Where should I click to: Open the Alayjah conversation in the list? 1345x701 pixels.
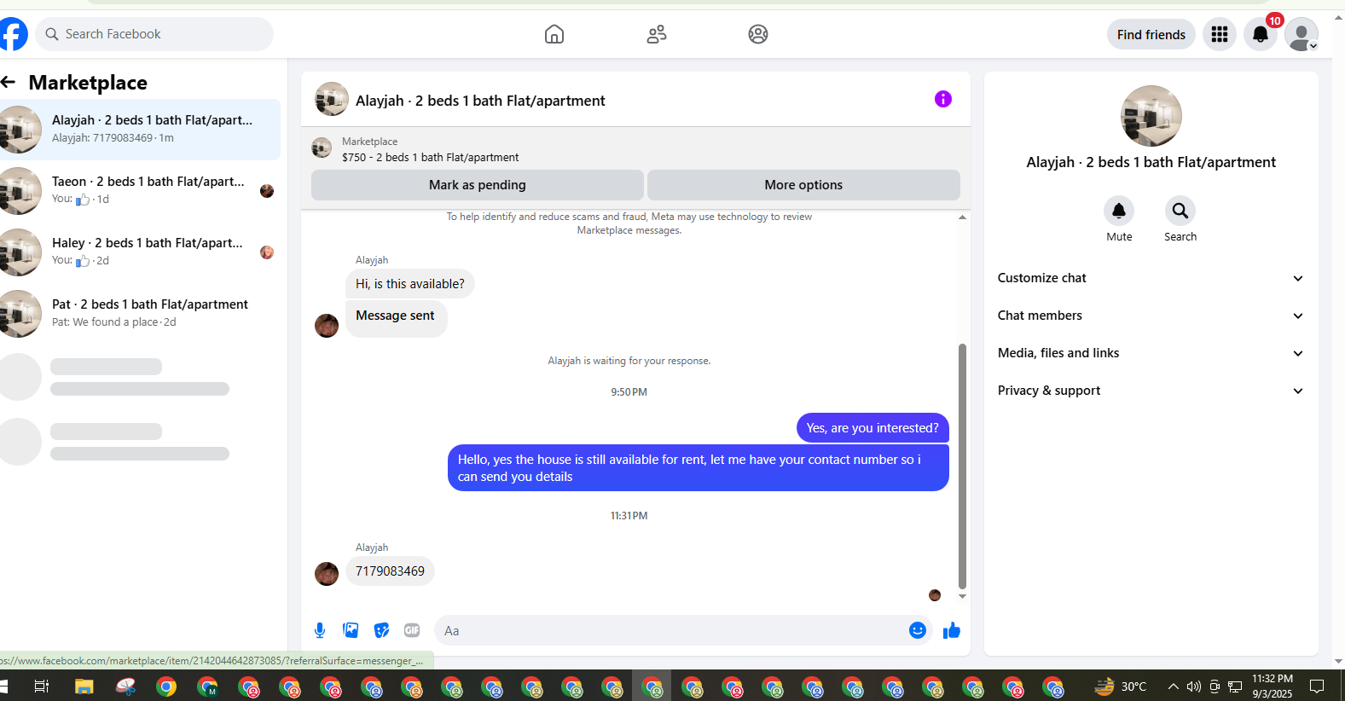click(x=140, y=130)
